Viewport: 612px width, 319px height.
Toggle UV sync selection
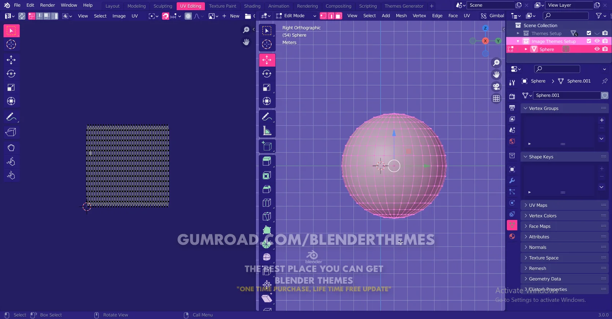[x=22, y=16]
